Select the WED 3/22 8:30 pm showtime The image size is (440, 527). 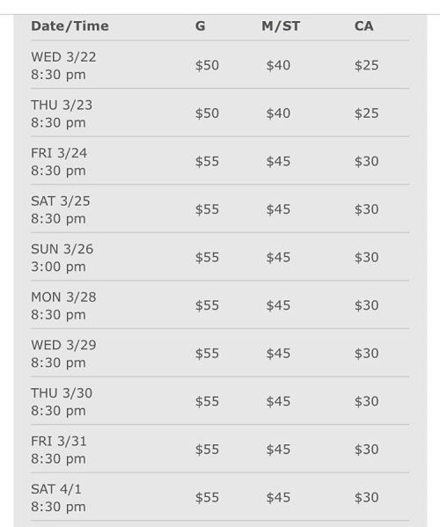63,65
